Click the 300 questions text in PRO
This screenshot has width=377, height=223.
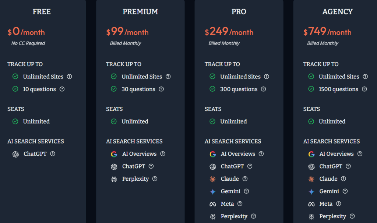(239, 89)
